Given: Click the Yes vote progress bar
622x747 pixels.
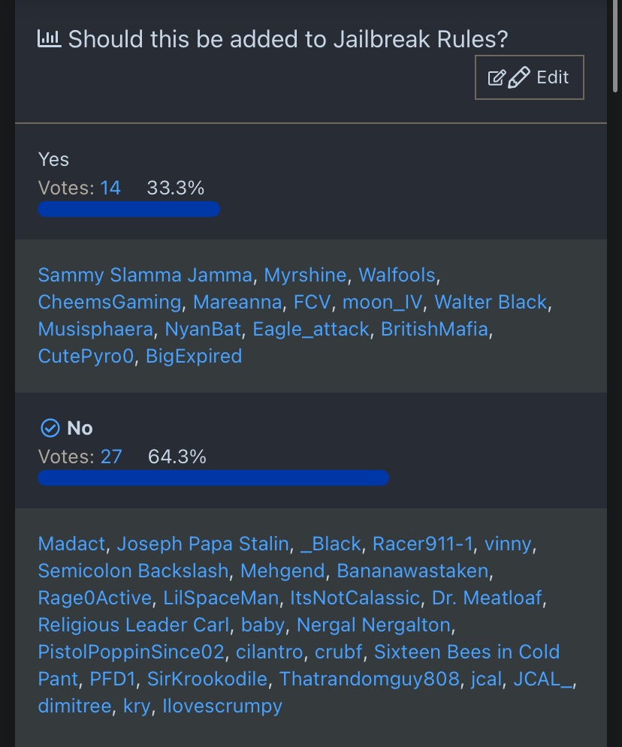Looking at the screenshot, I should click(128, 209).
